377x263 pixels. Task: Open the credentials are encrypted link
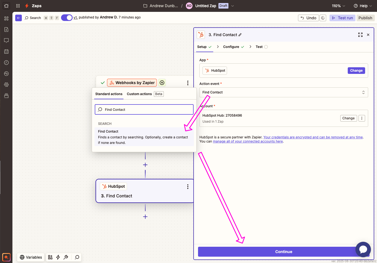[x=313, y=137]
